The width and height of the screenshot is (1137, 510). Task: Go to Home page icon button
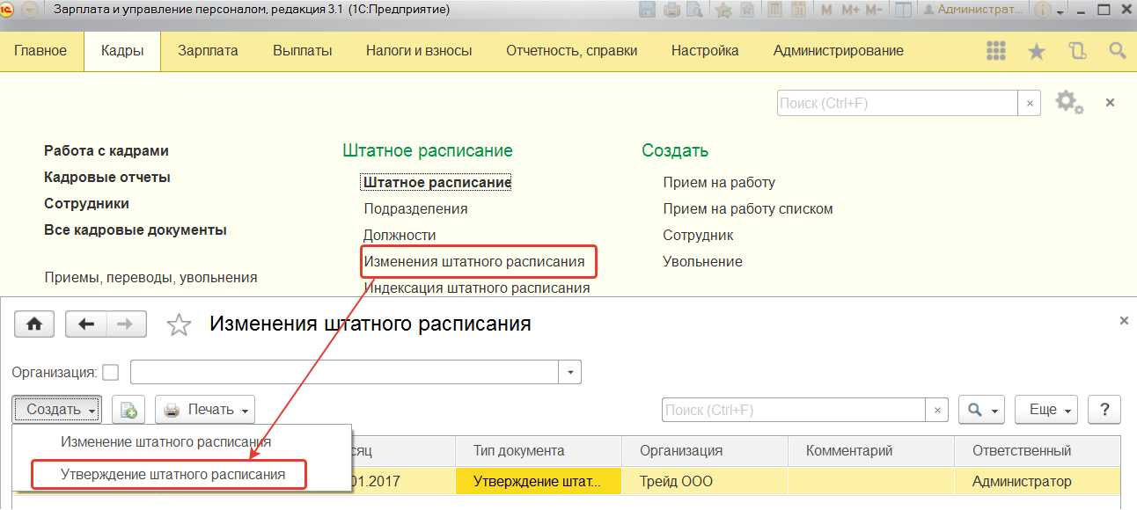[x=34, y=324]
